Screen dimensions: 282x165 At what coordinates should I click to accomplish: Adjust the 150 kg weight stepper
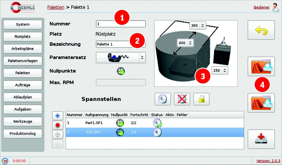[x=220, y=70]
